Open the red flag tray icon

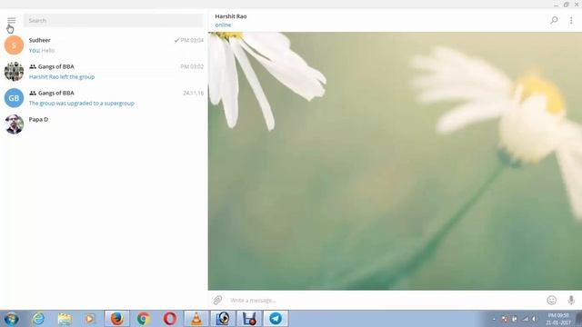pyautogui.click(x=505, y=319)
